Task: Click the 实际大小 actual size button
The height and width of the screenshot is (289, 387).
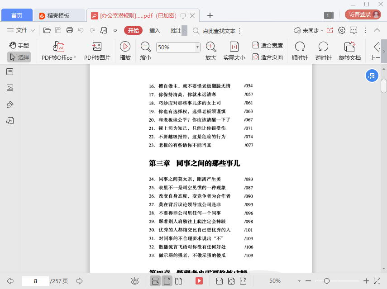Action: pos(234,51)
